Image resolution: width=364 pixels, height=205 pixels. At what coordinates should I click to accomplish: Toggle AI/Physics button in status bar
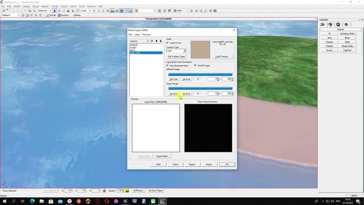[138, 191]
